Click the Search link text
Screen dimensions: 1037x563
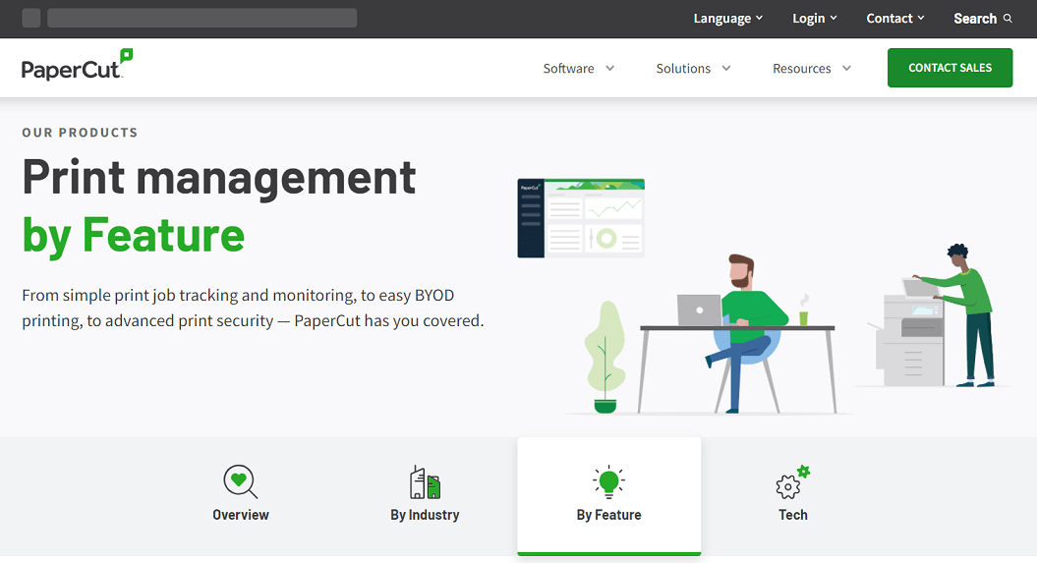point(974,19)
